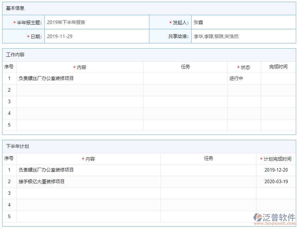Click the 完成时间 cell of work row 1
The width and height of the screenshot is (299, 229).
pos(278,78)
